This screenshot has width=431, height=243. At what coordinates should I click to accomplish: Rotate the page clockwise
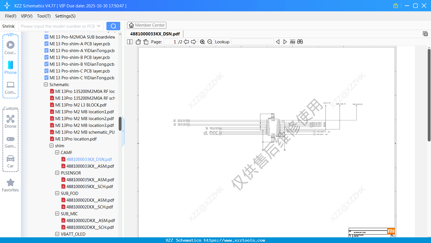pyautogui.click(x=145, y=42)
